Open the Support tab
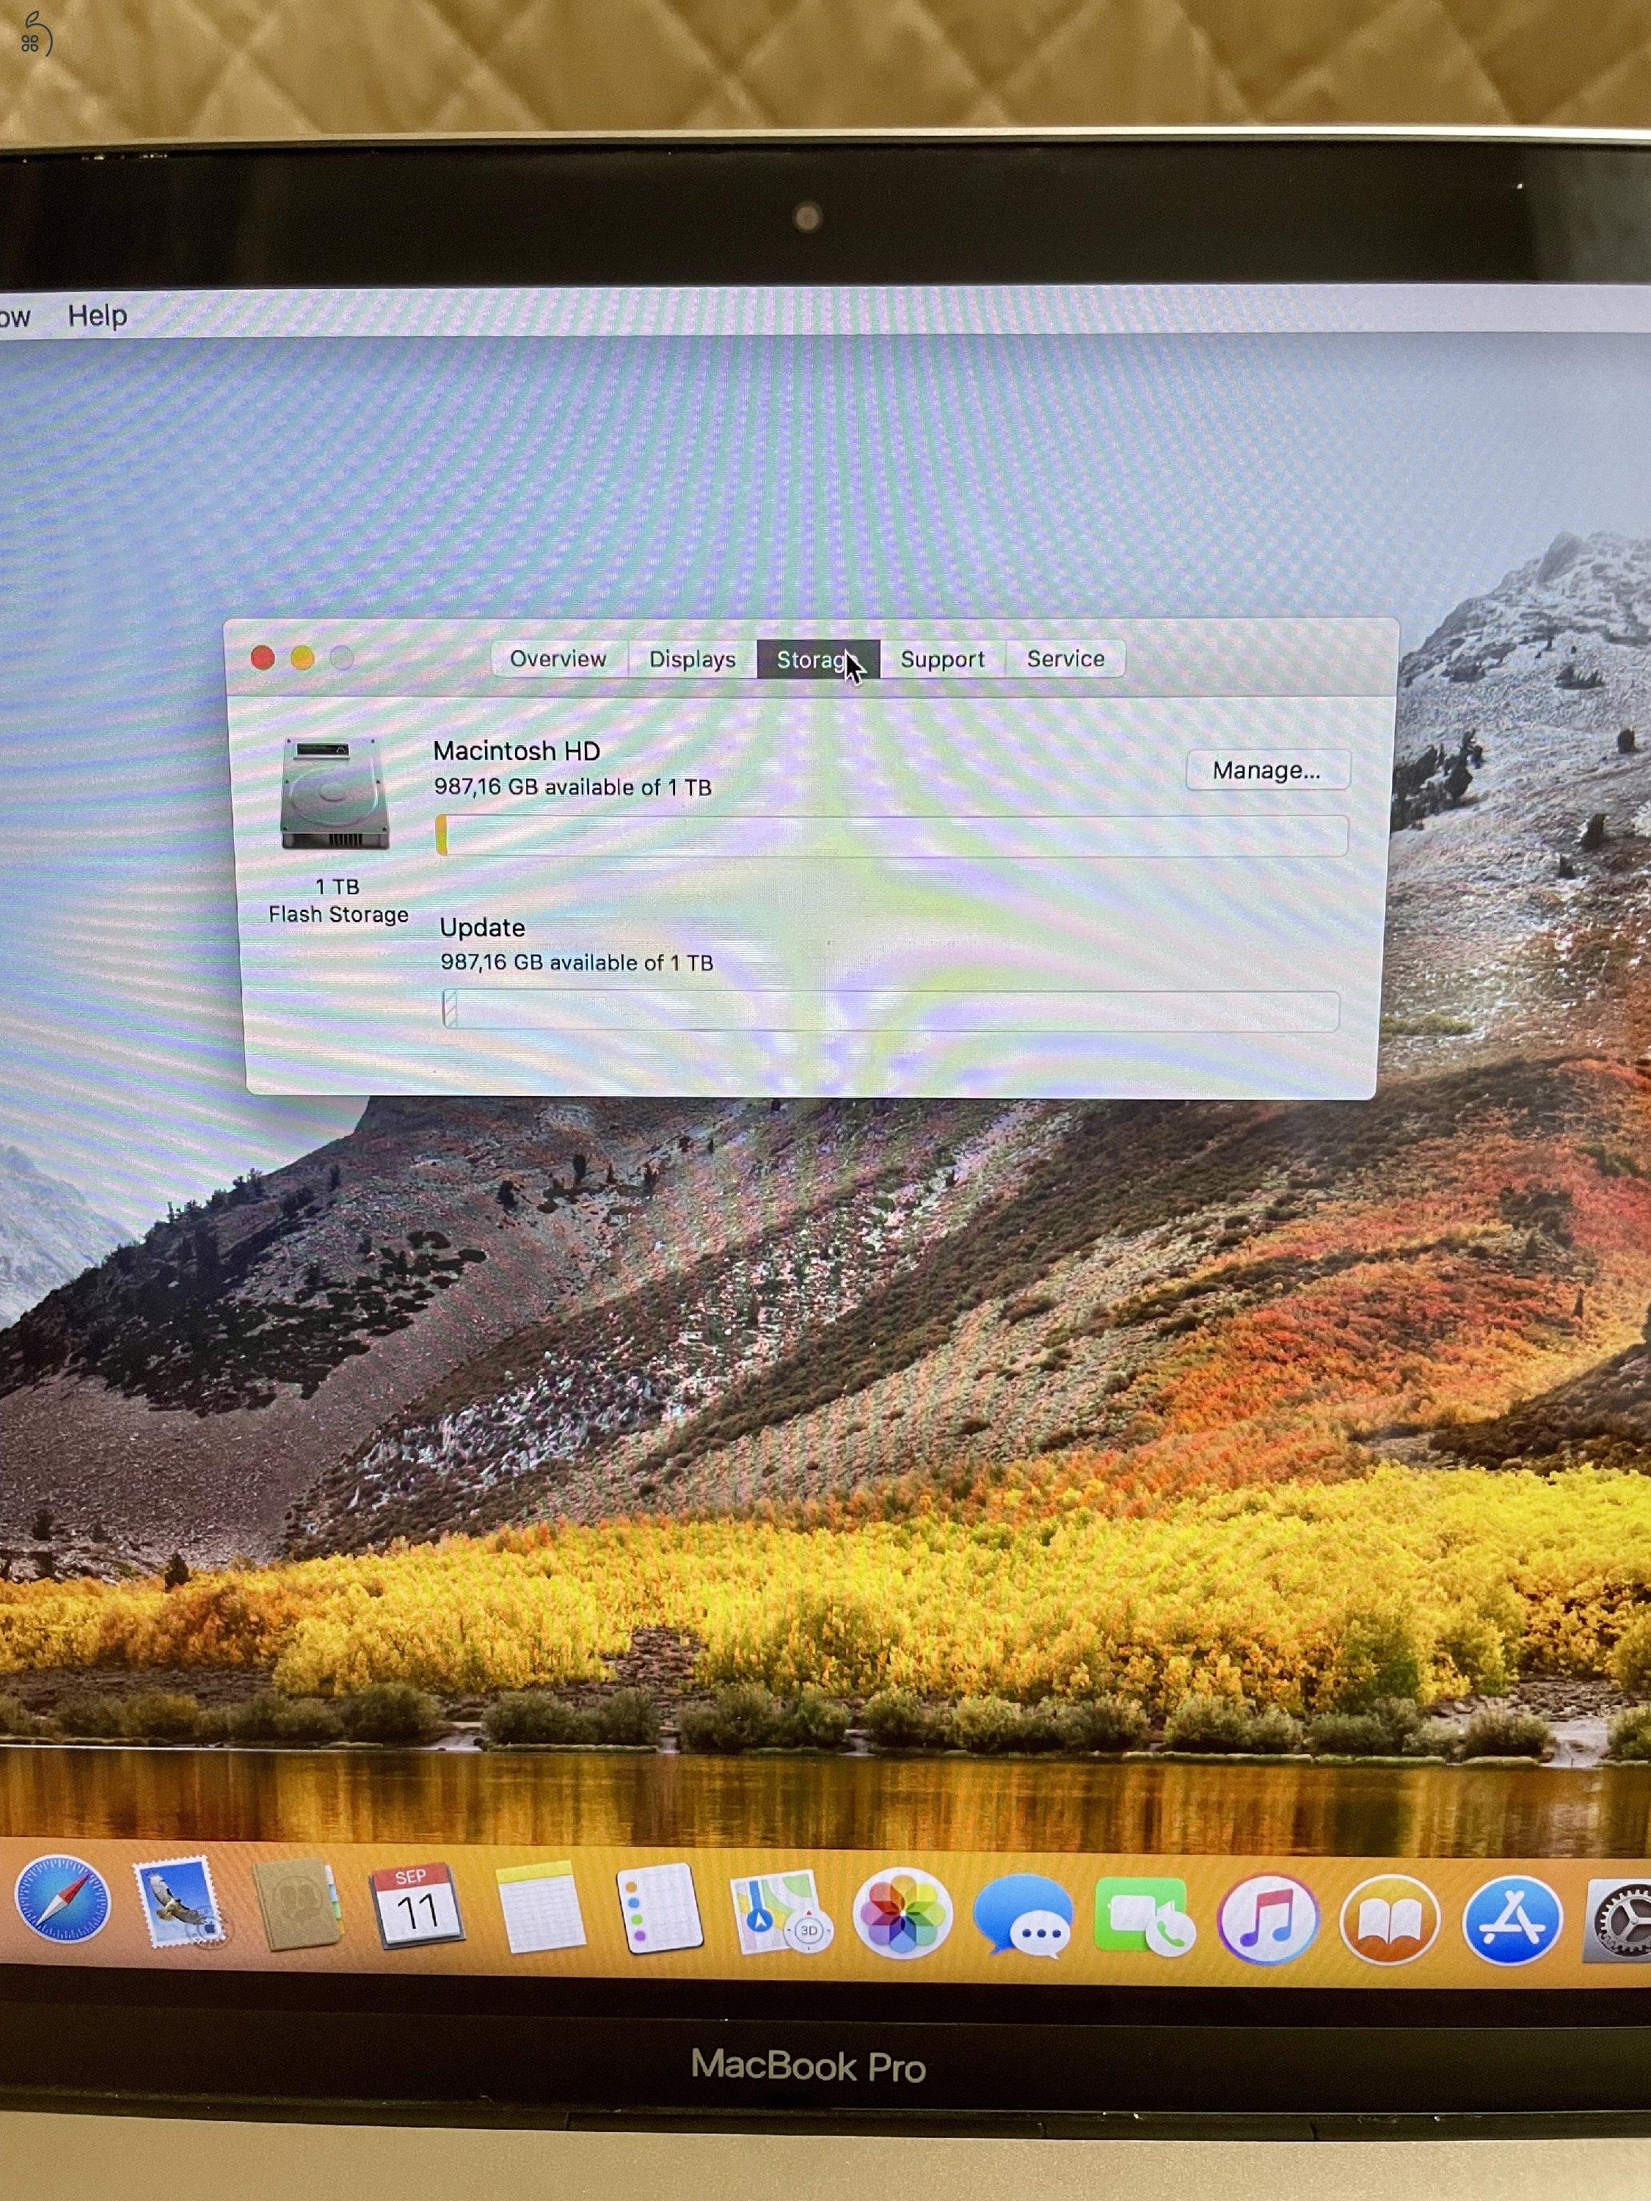 942,659
